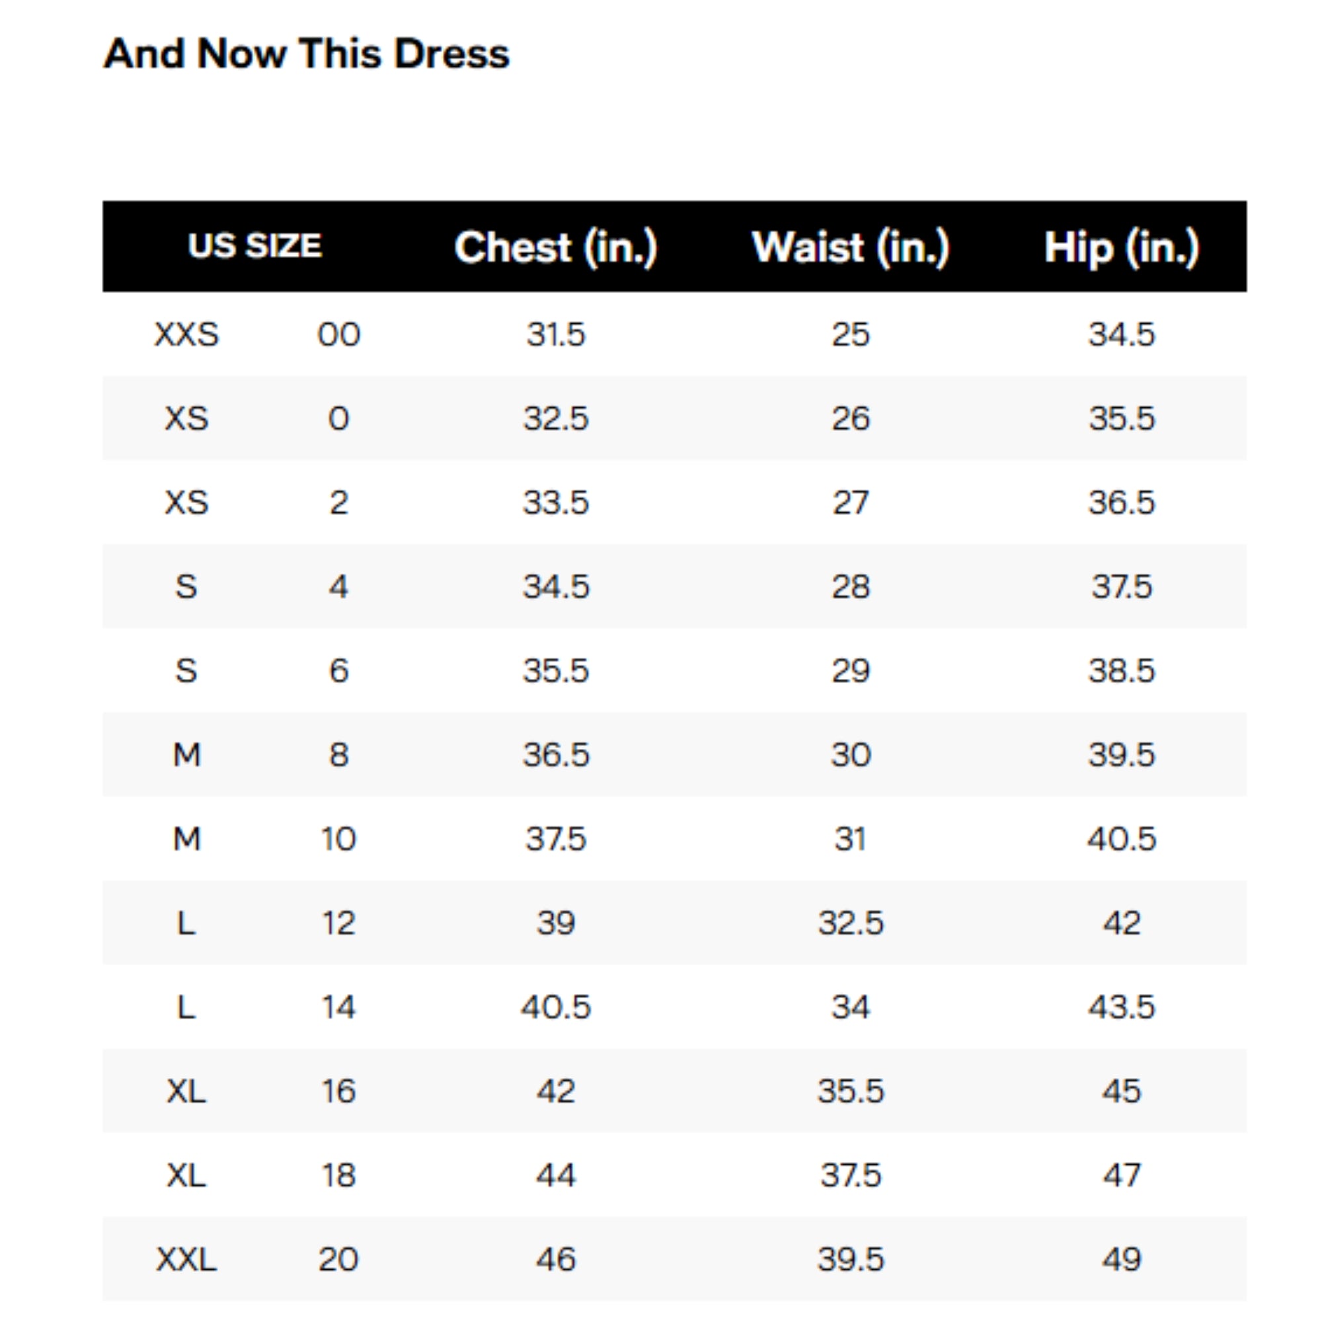Click numeric size 10 cell
Viewport: 1322px width, 1322px height.
tap(338, 839)
